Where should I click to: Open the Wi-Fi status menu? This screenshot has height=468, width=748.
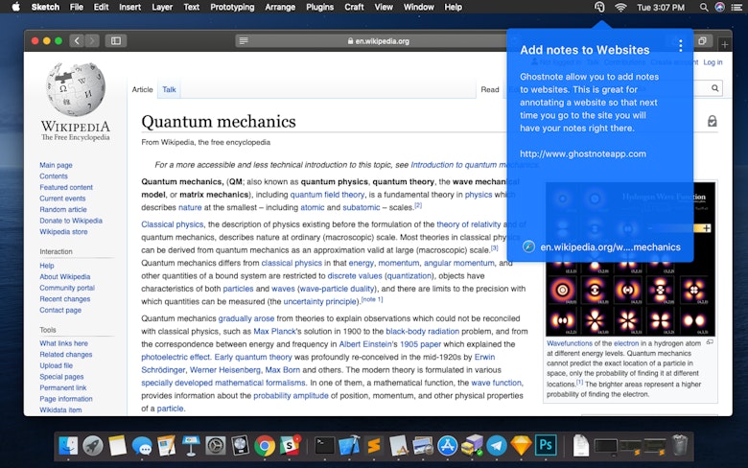pyautogui.click(x=620, y=7)
